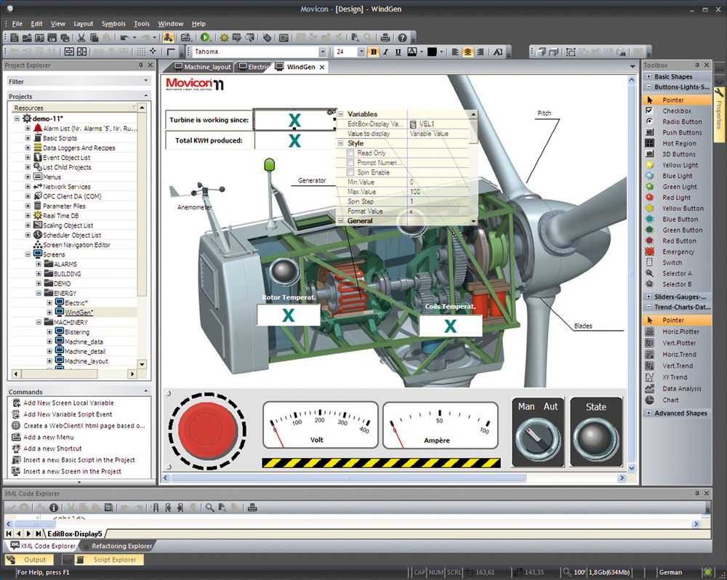
Task: Click the New document icon in main toolbar
Action: point(15,38)
